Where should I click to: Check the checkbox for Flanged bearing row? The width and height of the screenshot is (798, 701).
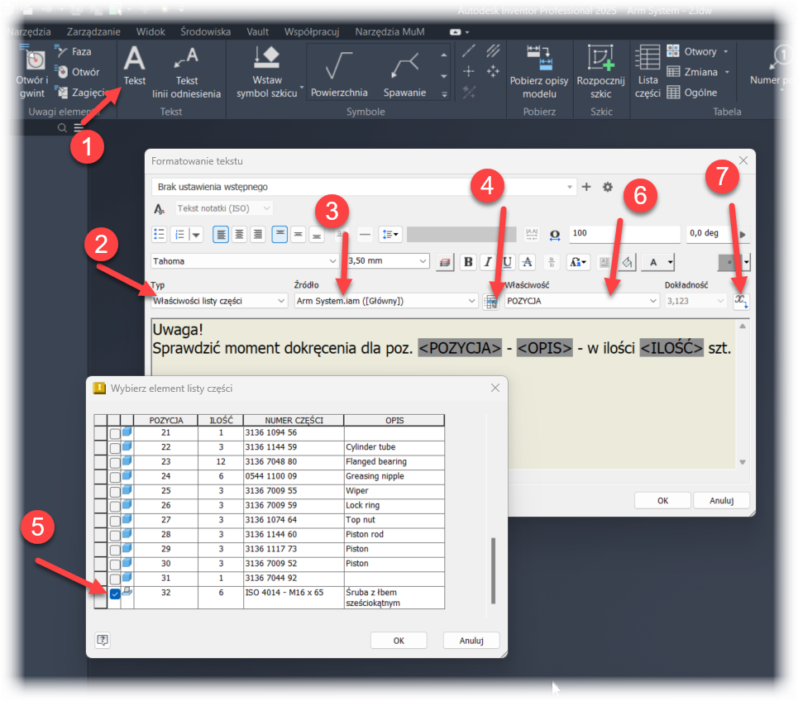pyautogui.click(x=115, y=462)
